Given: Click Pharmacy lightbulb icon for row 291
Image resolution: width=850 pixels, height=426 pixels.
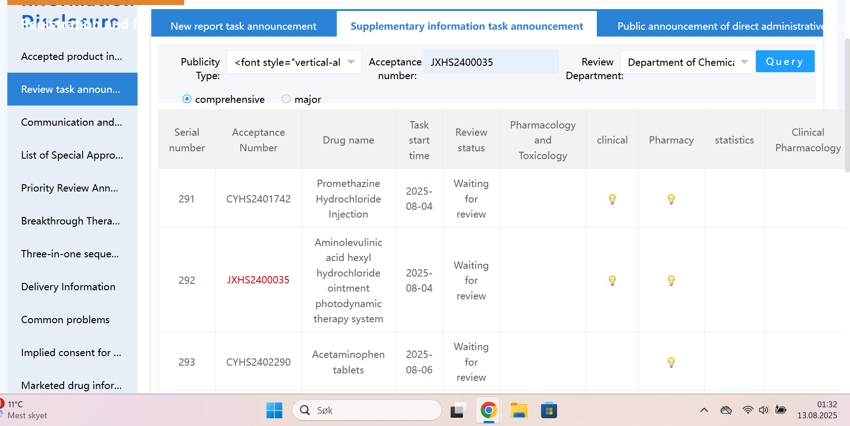Looking at the screenshot, I should (x=671, y=199).
